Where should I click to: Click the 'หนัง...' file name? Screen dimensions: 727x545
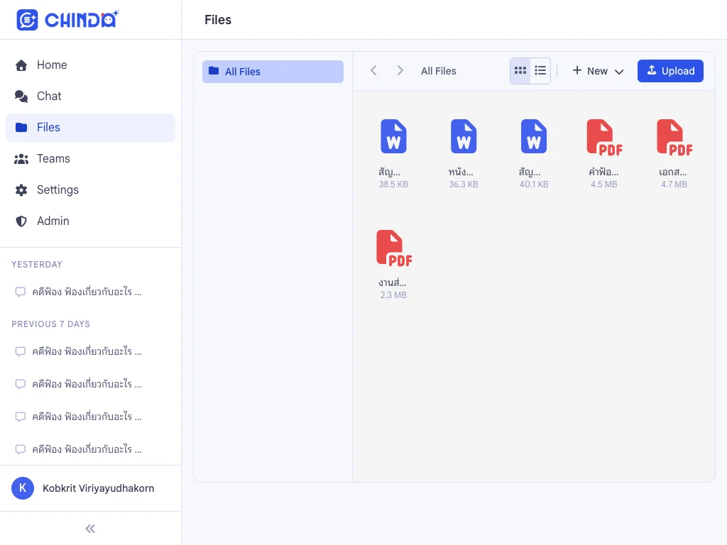tap(461, 172)
